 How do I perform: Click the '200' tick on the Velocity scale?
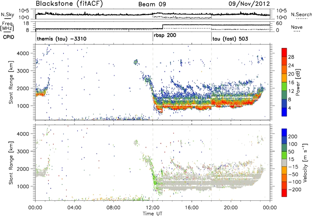click(293, 136)
